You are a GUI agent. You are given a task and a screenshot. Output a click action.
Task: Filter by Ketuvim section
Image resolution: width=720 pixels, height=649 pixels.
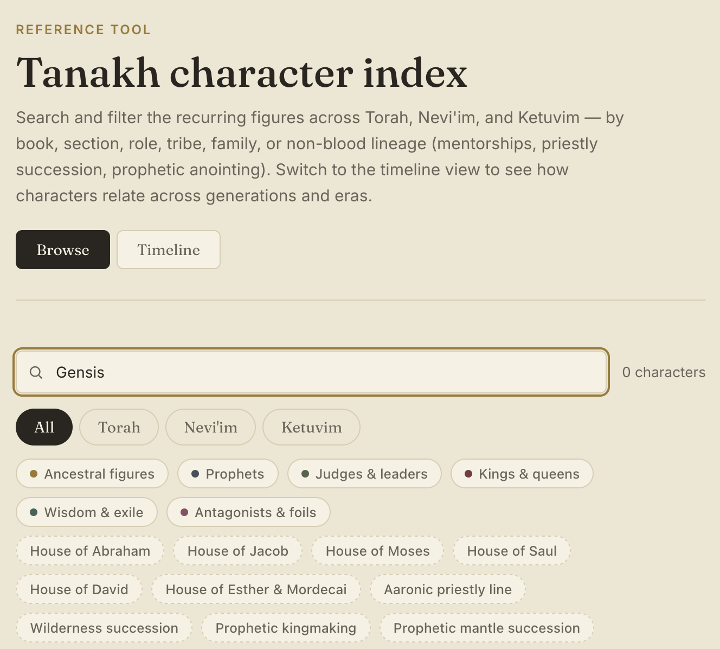[x=311, y=427]
